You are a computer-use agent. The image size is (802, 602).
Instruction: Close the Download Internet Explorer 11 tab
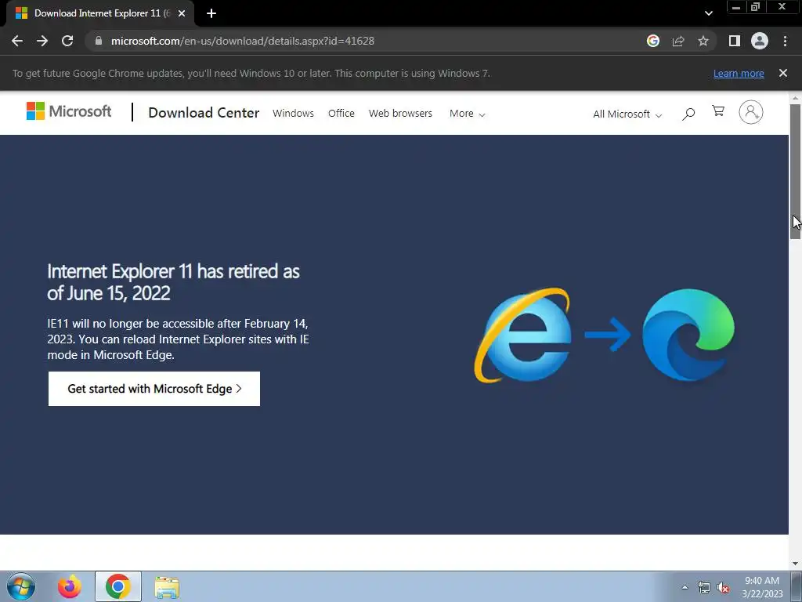(182, 13)
